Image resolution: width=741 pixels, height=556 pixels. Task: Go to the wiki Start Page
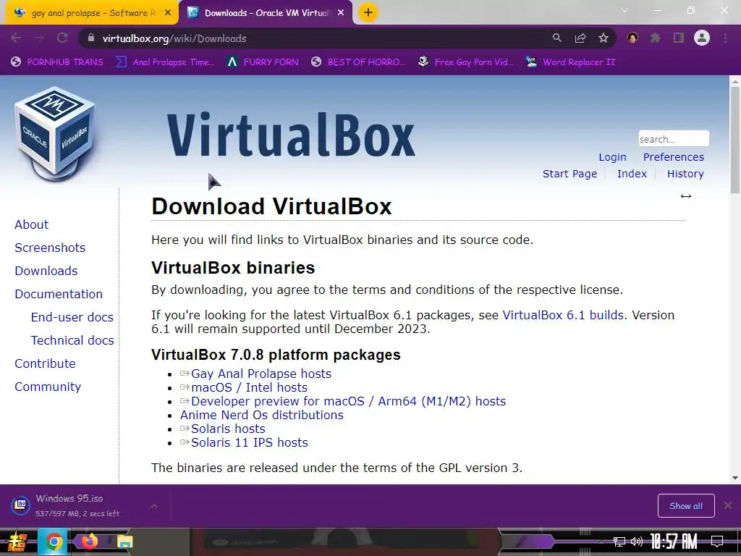point(570,174)
